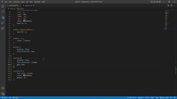
Task: Open the Customize Layout icon
Action: (160, 2)
